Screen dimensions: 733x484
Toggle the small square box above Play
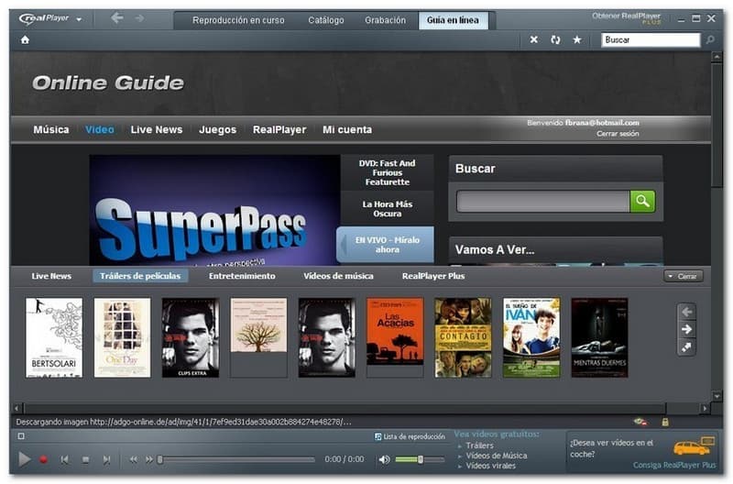20,435
